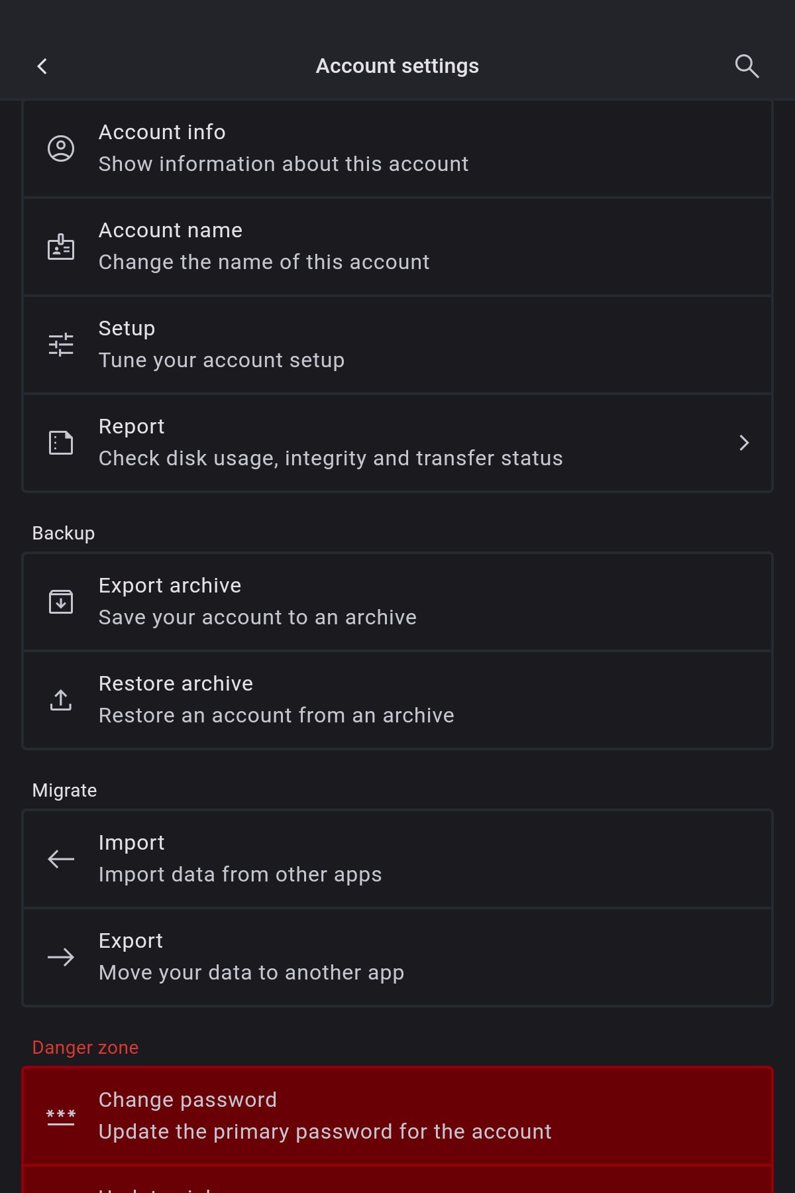Select Change the name of this account
Image resolution: width=795 pixels, height=1193 pixels.
point(264,262)
